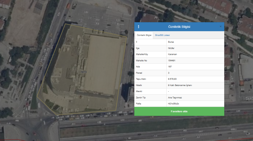Select the Pafta code H21c05c2c
The height and width of the screenshot is (141, 253).
pos(174,103)
